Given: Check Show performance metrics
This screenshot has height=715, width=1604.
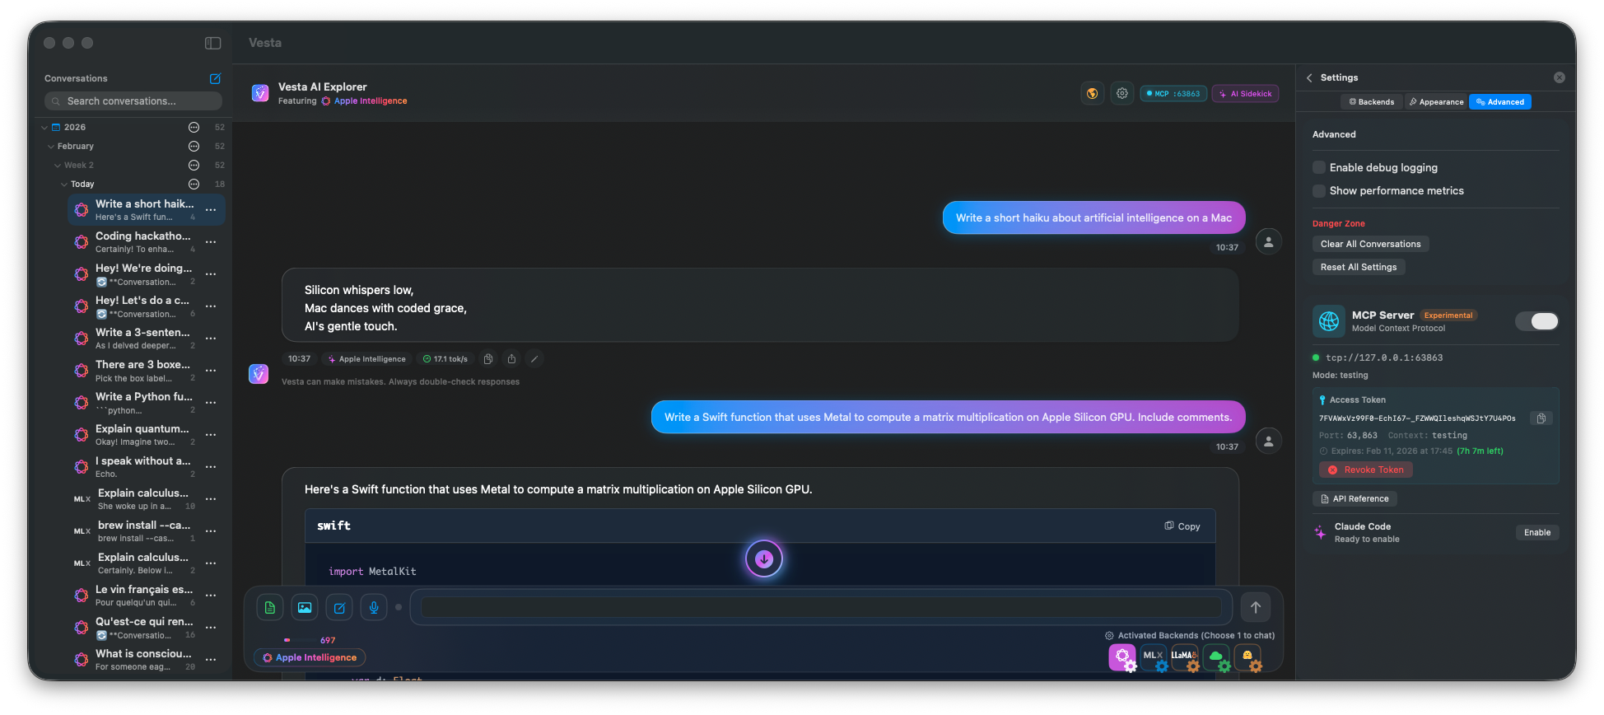Looking at the screenshot, I should [x=1319, y=191].
